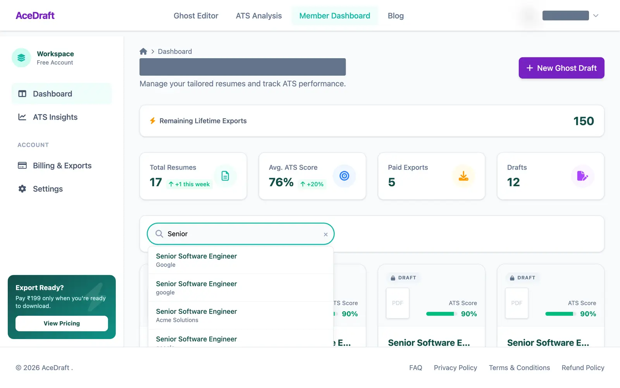The image size is (620, 388).
Task: Expand the user account dropdown chevron
Action: click(x=596, y=16)
